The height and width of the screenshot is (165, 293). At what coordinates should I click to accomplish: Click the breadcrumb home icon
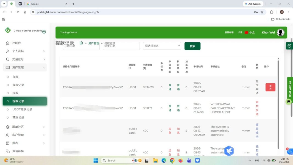tap(81, 43)
